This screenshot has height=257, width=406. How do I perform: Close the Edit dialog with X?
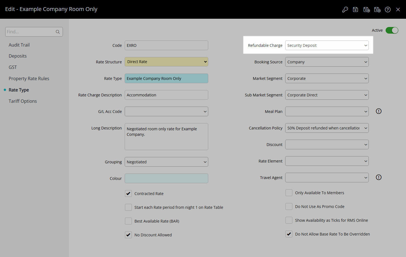coord(398,10)
